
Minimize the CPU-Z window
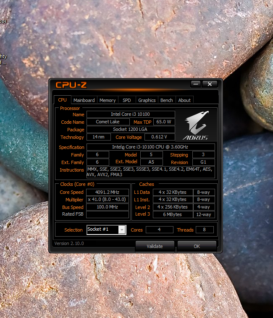(196, 84)
